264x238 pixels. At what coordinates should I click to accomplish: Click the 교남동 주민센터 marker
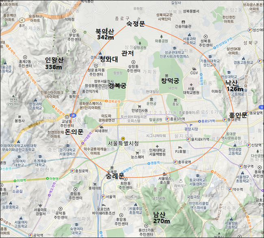67,117
